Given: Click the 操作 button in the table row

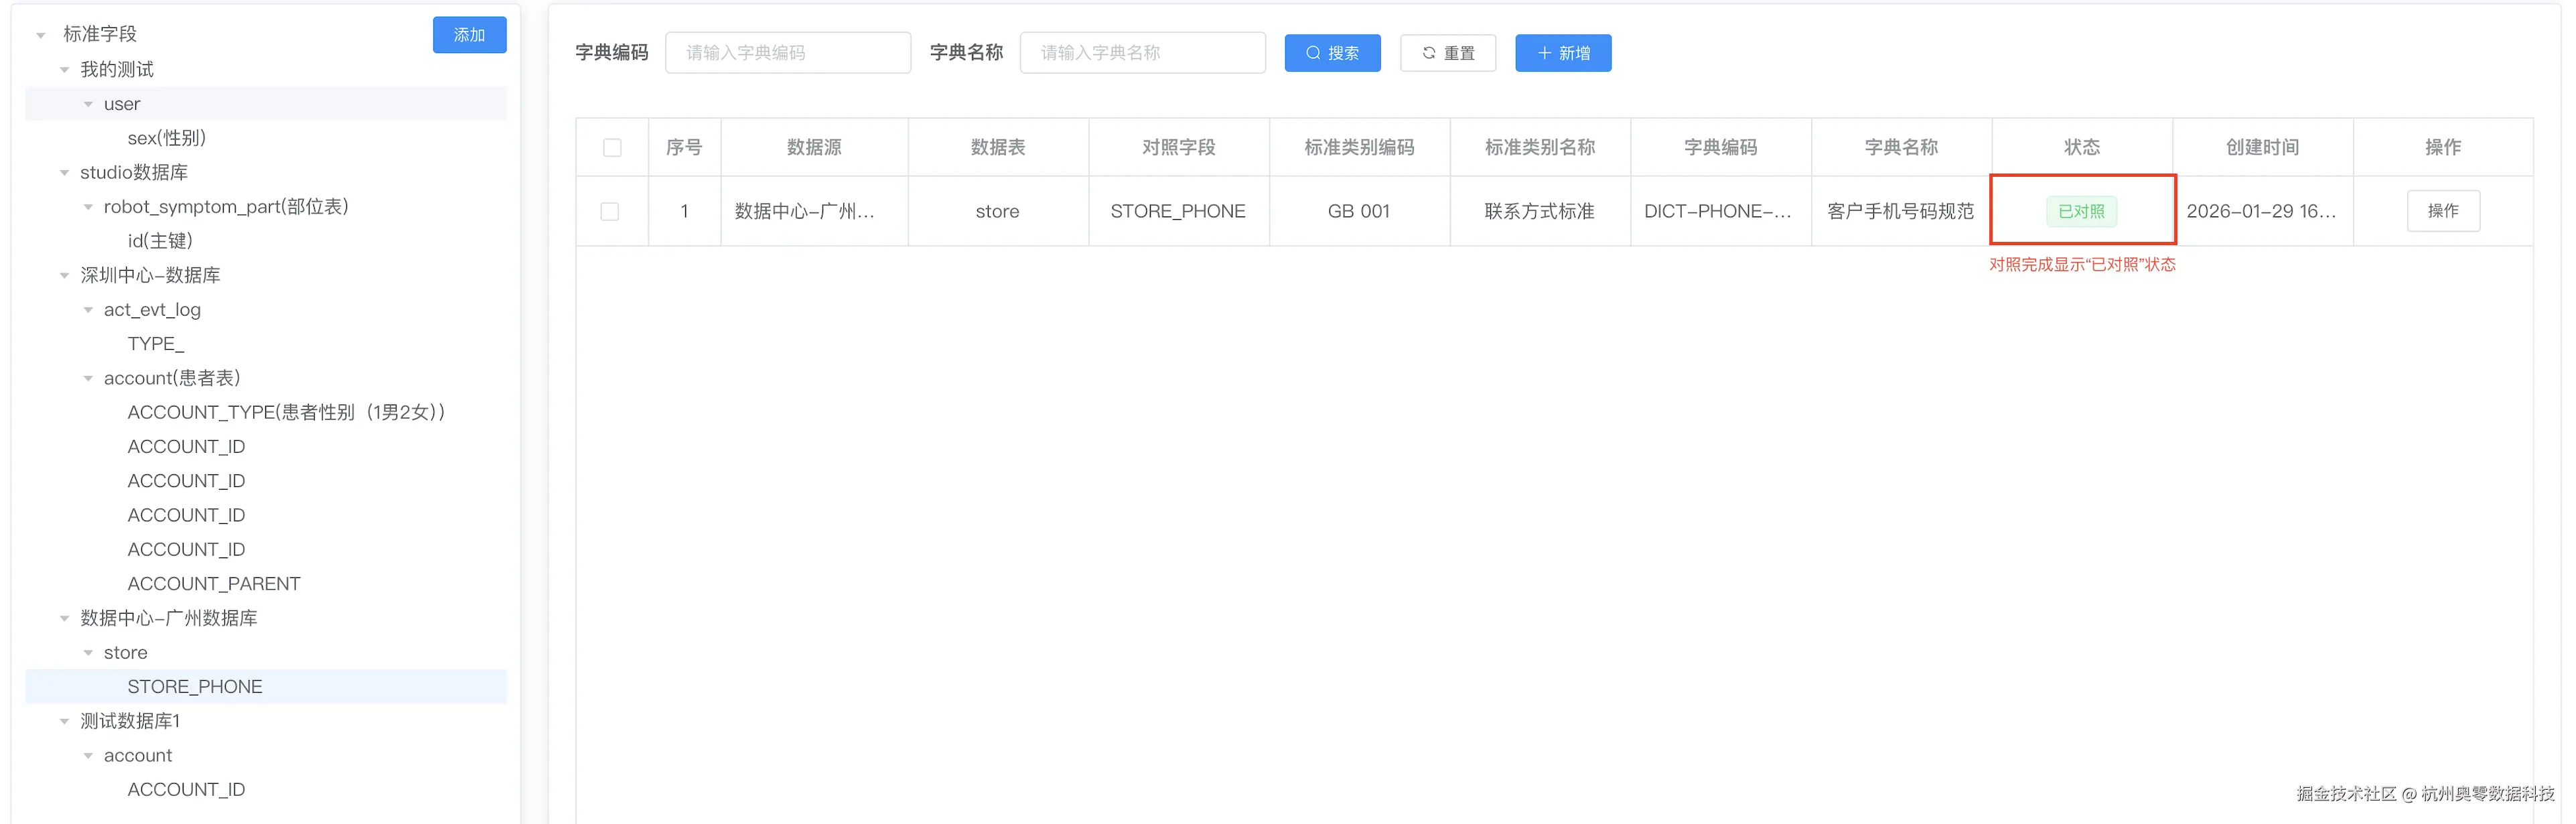Looking at the screenshot, I should tap(2443, 211).
